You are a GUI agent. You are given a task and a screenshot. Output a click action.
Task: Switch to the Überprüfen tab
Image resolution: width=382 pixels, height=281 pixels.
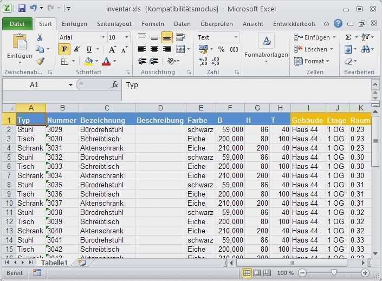coord(217,24)
